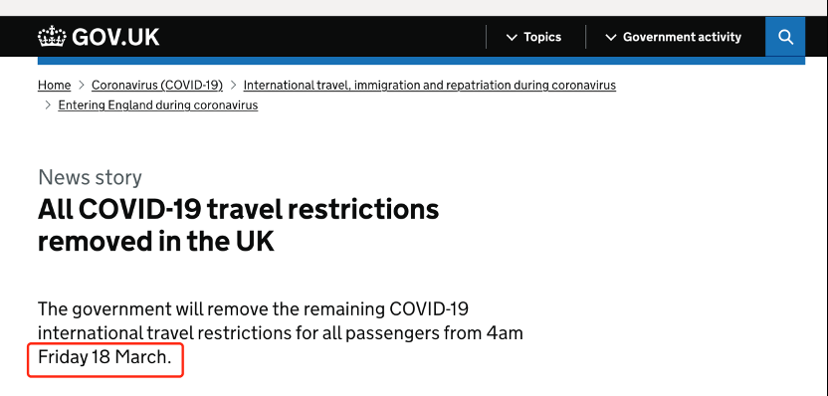
Task: Expand the Government activity menu
Action: click(674, 37)
